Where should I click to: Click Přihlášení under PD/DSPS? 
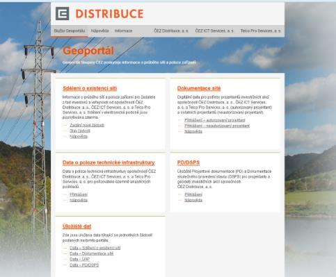[x=193, y=194]
